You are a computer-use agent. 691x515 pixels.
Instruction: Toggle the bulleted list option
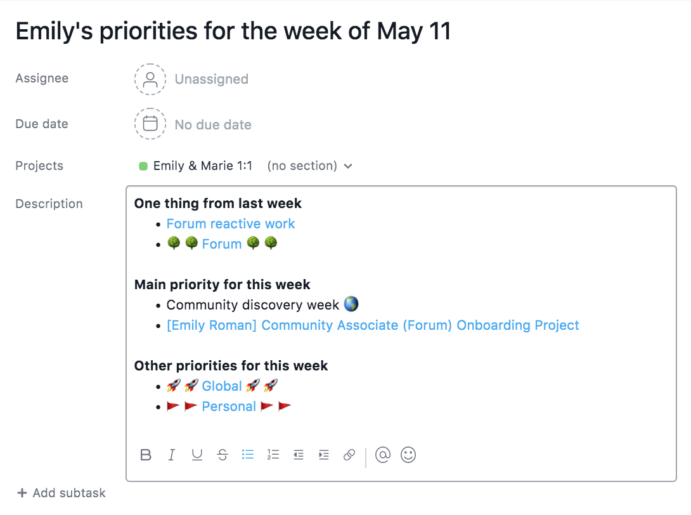click(248, 455)
